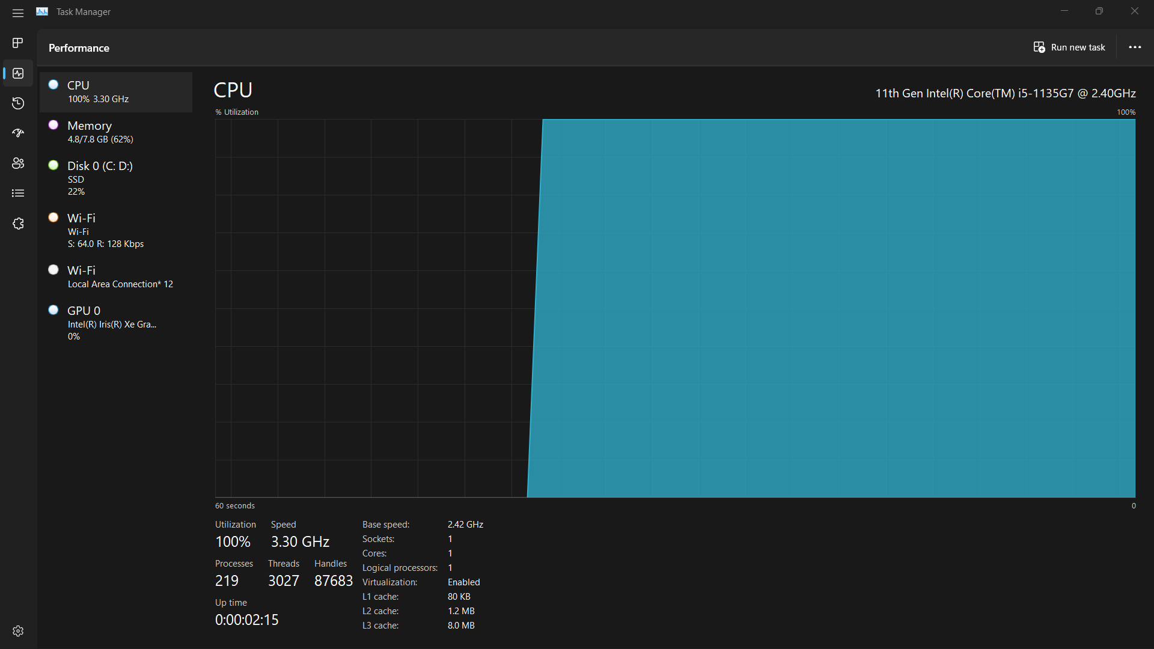Viewport: 1154px width, 649px height.
Task: Select the Performance view icon
Action: tap(18, 73)
